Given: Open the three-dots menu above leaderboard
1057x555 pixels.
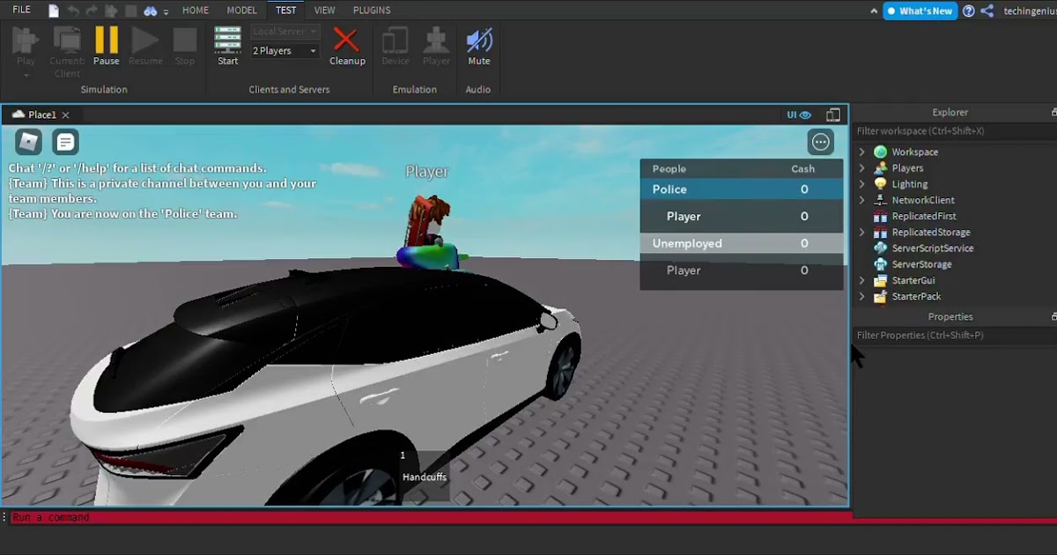Looking at the screenshot, I should click(x=821, y=142).
